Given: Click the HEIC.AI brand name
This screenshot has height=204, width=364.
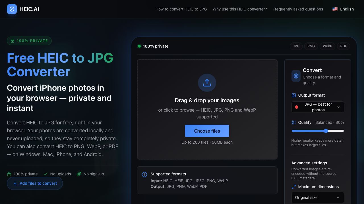Looking at the screenshot, I should pyautogui.click(x=29, y=9).
